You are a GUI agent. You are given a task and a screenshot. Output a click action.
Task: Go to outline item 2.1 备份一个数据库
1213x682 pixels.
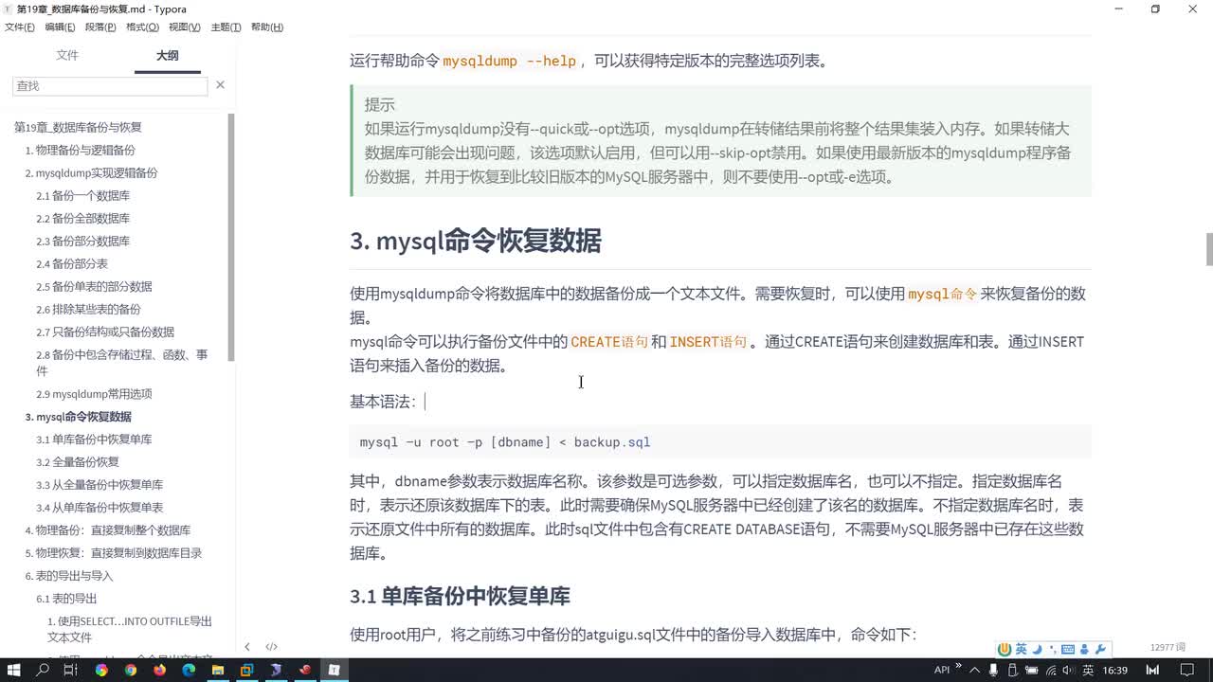coord(82,195)
